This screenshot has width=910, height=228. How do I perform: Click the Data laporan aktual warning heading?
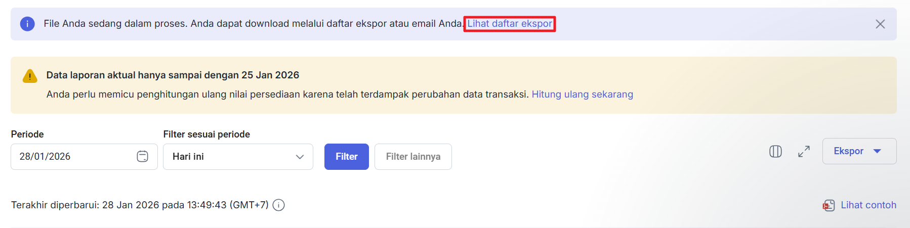pyautogui.click(x=173, y=75)
